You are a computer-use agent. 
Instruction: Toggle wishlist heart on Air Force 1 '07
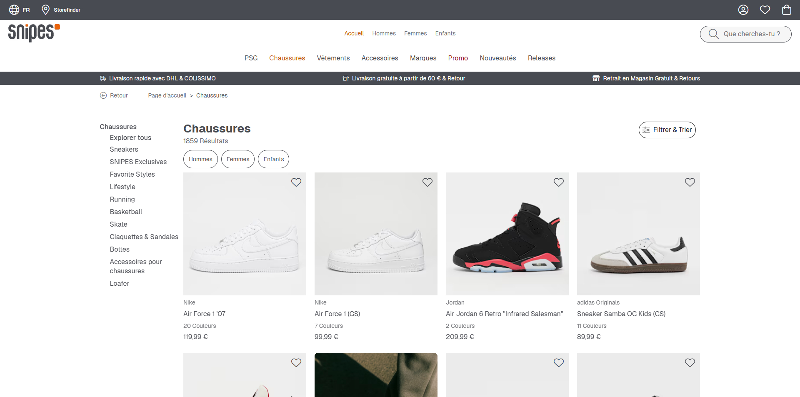[296, 182]
